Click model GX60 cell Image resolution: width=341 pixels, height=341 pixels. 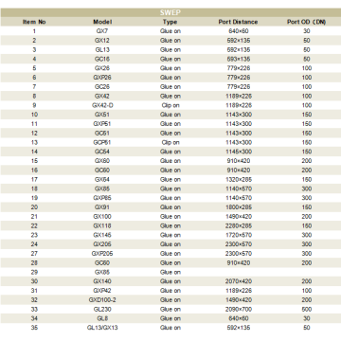(x=102, y=161)
